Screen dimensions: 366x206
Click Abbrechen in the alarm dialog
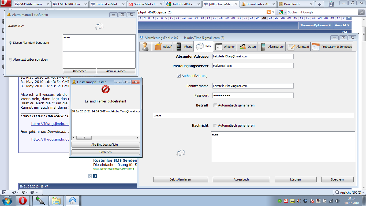click(x=79, y=71)
